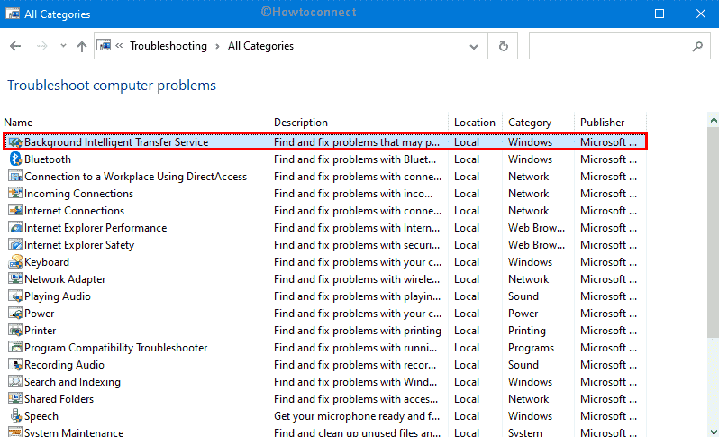
Task: Click the Printing category cell
Action: 527,330
